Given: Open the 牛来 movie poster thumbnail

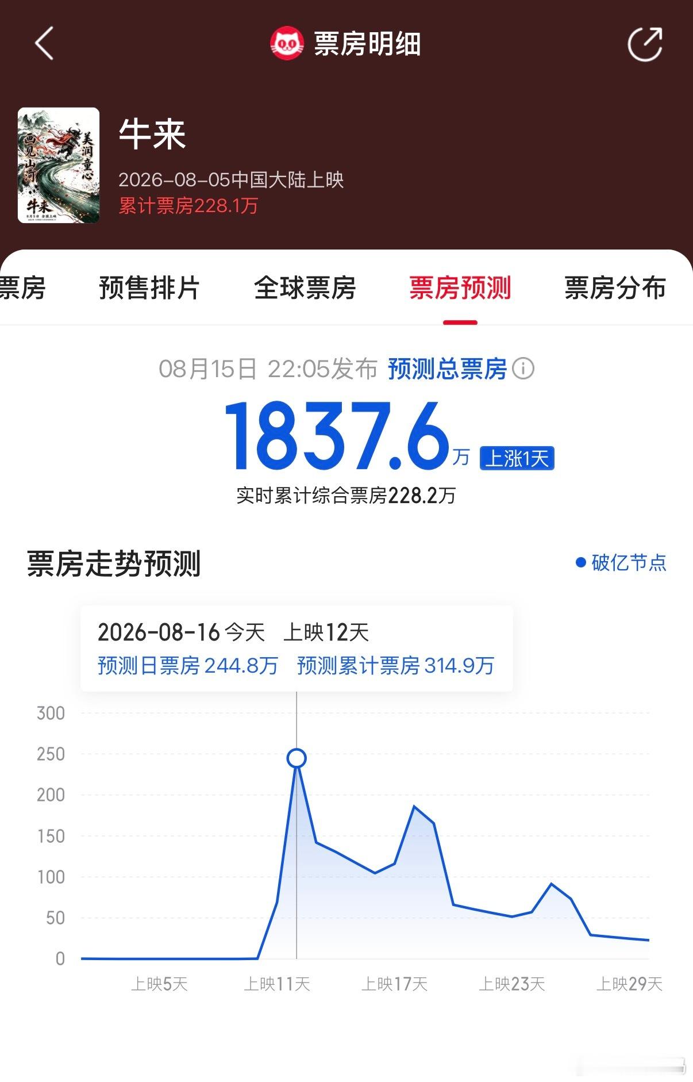Looking at the screenshot, I should tap(59, 165).
